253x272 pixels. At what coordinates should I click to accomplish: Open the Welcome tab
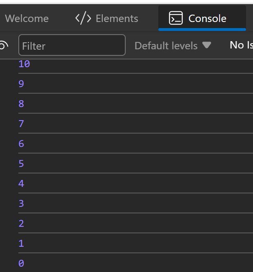pos(27,18)
